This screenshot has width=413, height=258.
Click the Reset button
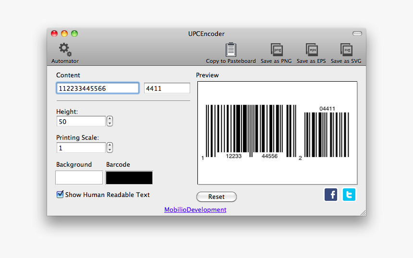pos(217,197)
